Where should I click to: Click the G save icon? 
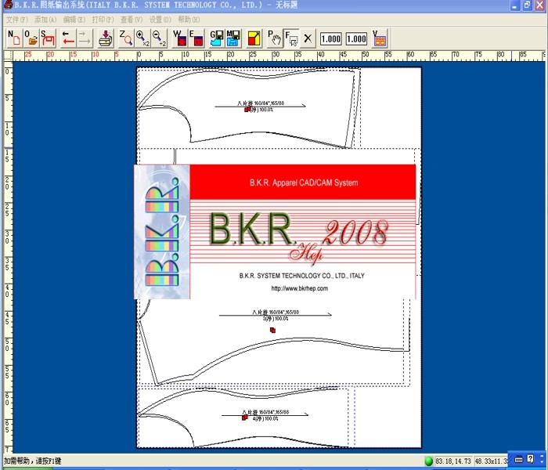click(x=217, y=38)
